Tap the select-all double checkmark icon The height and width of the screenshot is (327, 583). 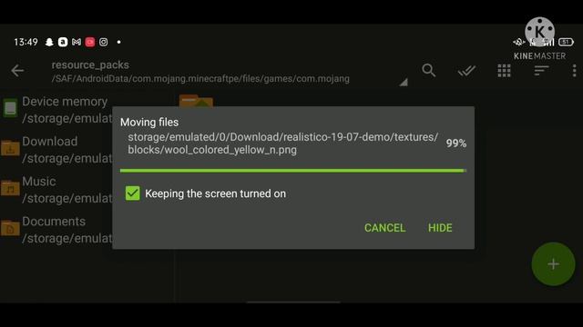(x=466, y=71)
